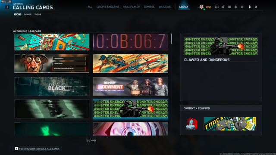Select the MWIII sub-tab
This screenshot has height=155, width=276.
tap(28, 14)
